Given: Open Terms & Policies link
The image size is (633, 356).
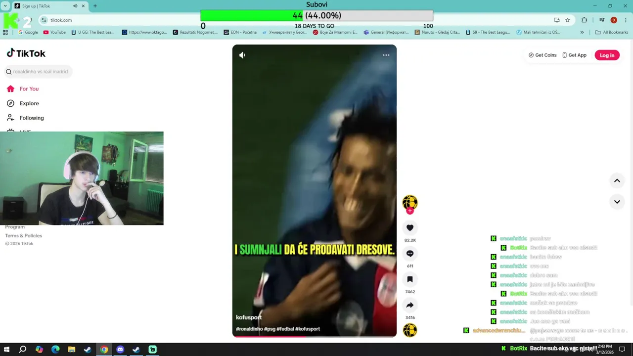Looking at the screenshot, I should (23, 236).
